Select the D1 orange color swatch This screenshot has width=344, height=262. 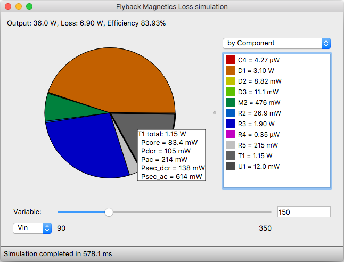231,70
